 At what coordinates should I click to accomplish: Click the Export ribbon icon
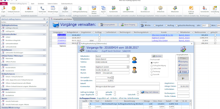[103, 8]
